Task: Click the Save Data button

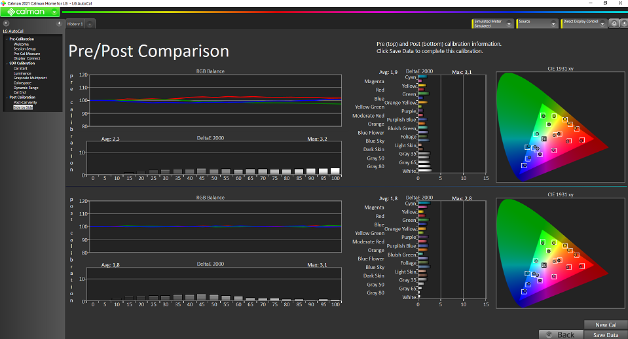Action: [605, 334]
